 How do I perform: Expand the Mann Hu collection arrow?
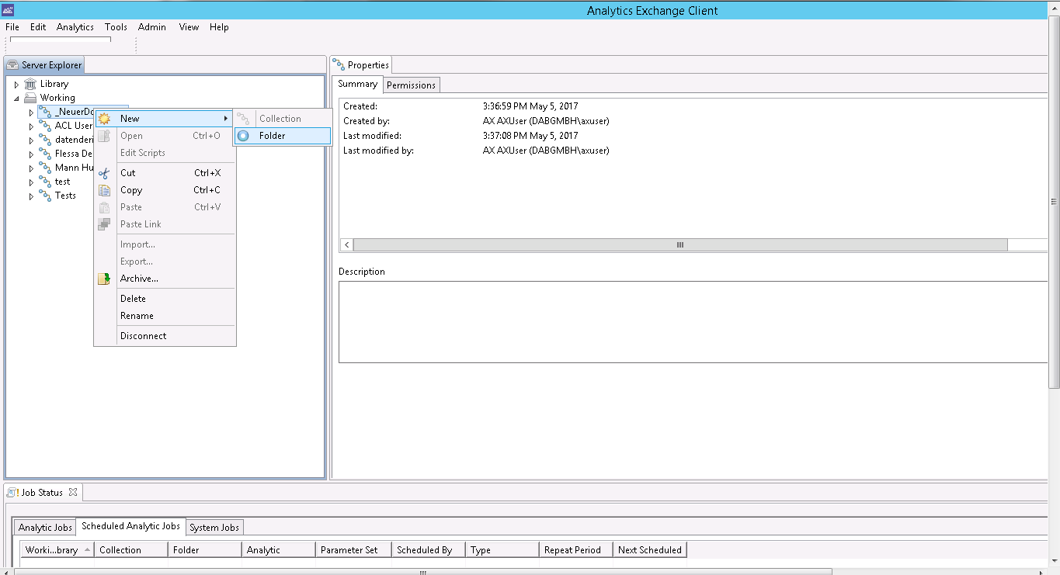[x=32, y=168]
